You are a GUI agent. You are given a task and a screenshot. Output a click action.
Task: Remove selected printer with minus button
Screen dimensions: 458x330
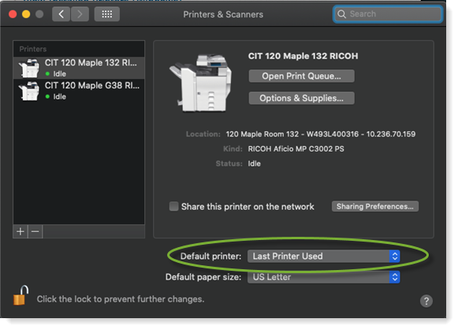coord(35,231)
